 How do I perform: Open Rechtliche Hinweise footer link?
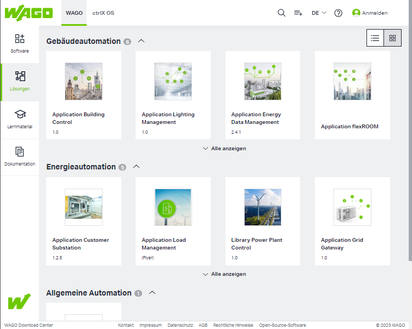(x=233, y=325)
